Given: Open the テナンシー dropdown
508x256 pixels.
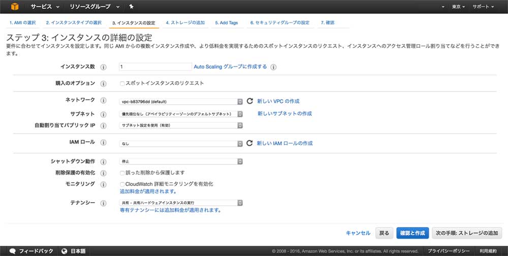Looking at the screenshot, I should pyautogui.click(x=181, y=203).
